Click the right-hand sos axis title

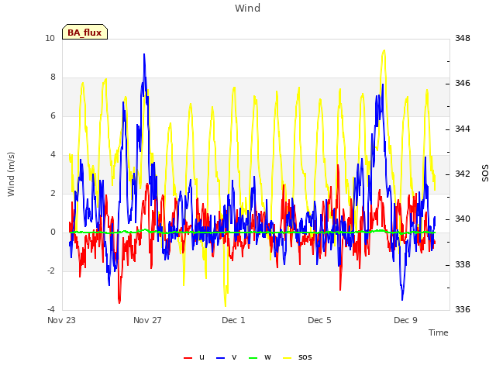[x=485, y=174]
